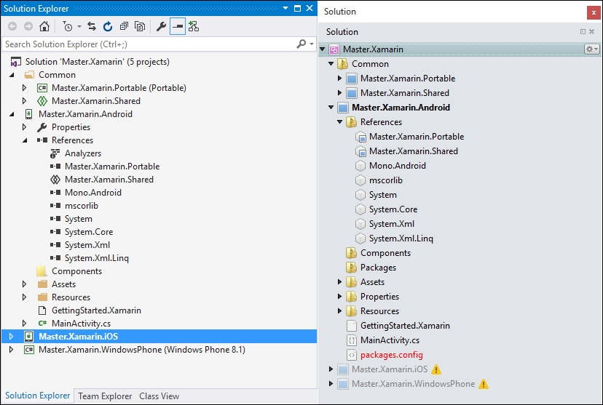Click the Collapse All toolbar icon
The width and height of the screenshot is (603, 405).
click(124, 26)
